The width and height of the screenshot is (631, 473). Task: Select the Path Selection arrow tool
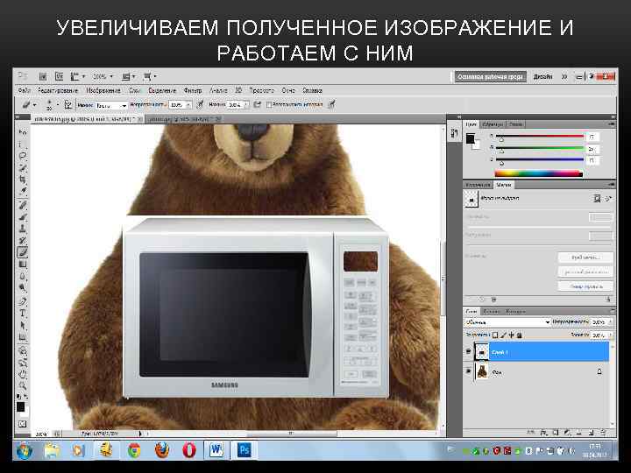click(23, 325)
